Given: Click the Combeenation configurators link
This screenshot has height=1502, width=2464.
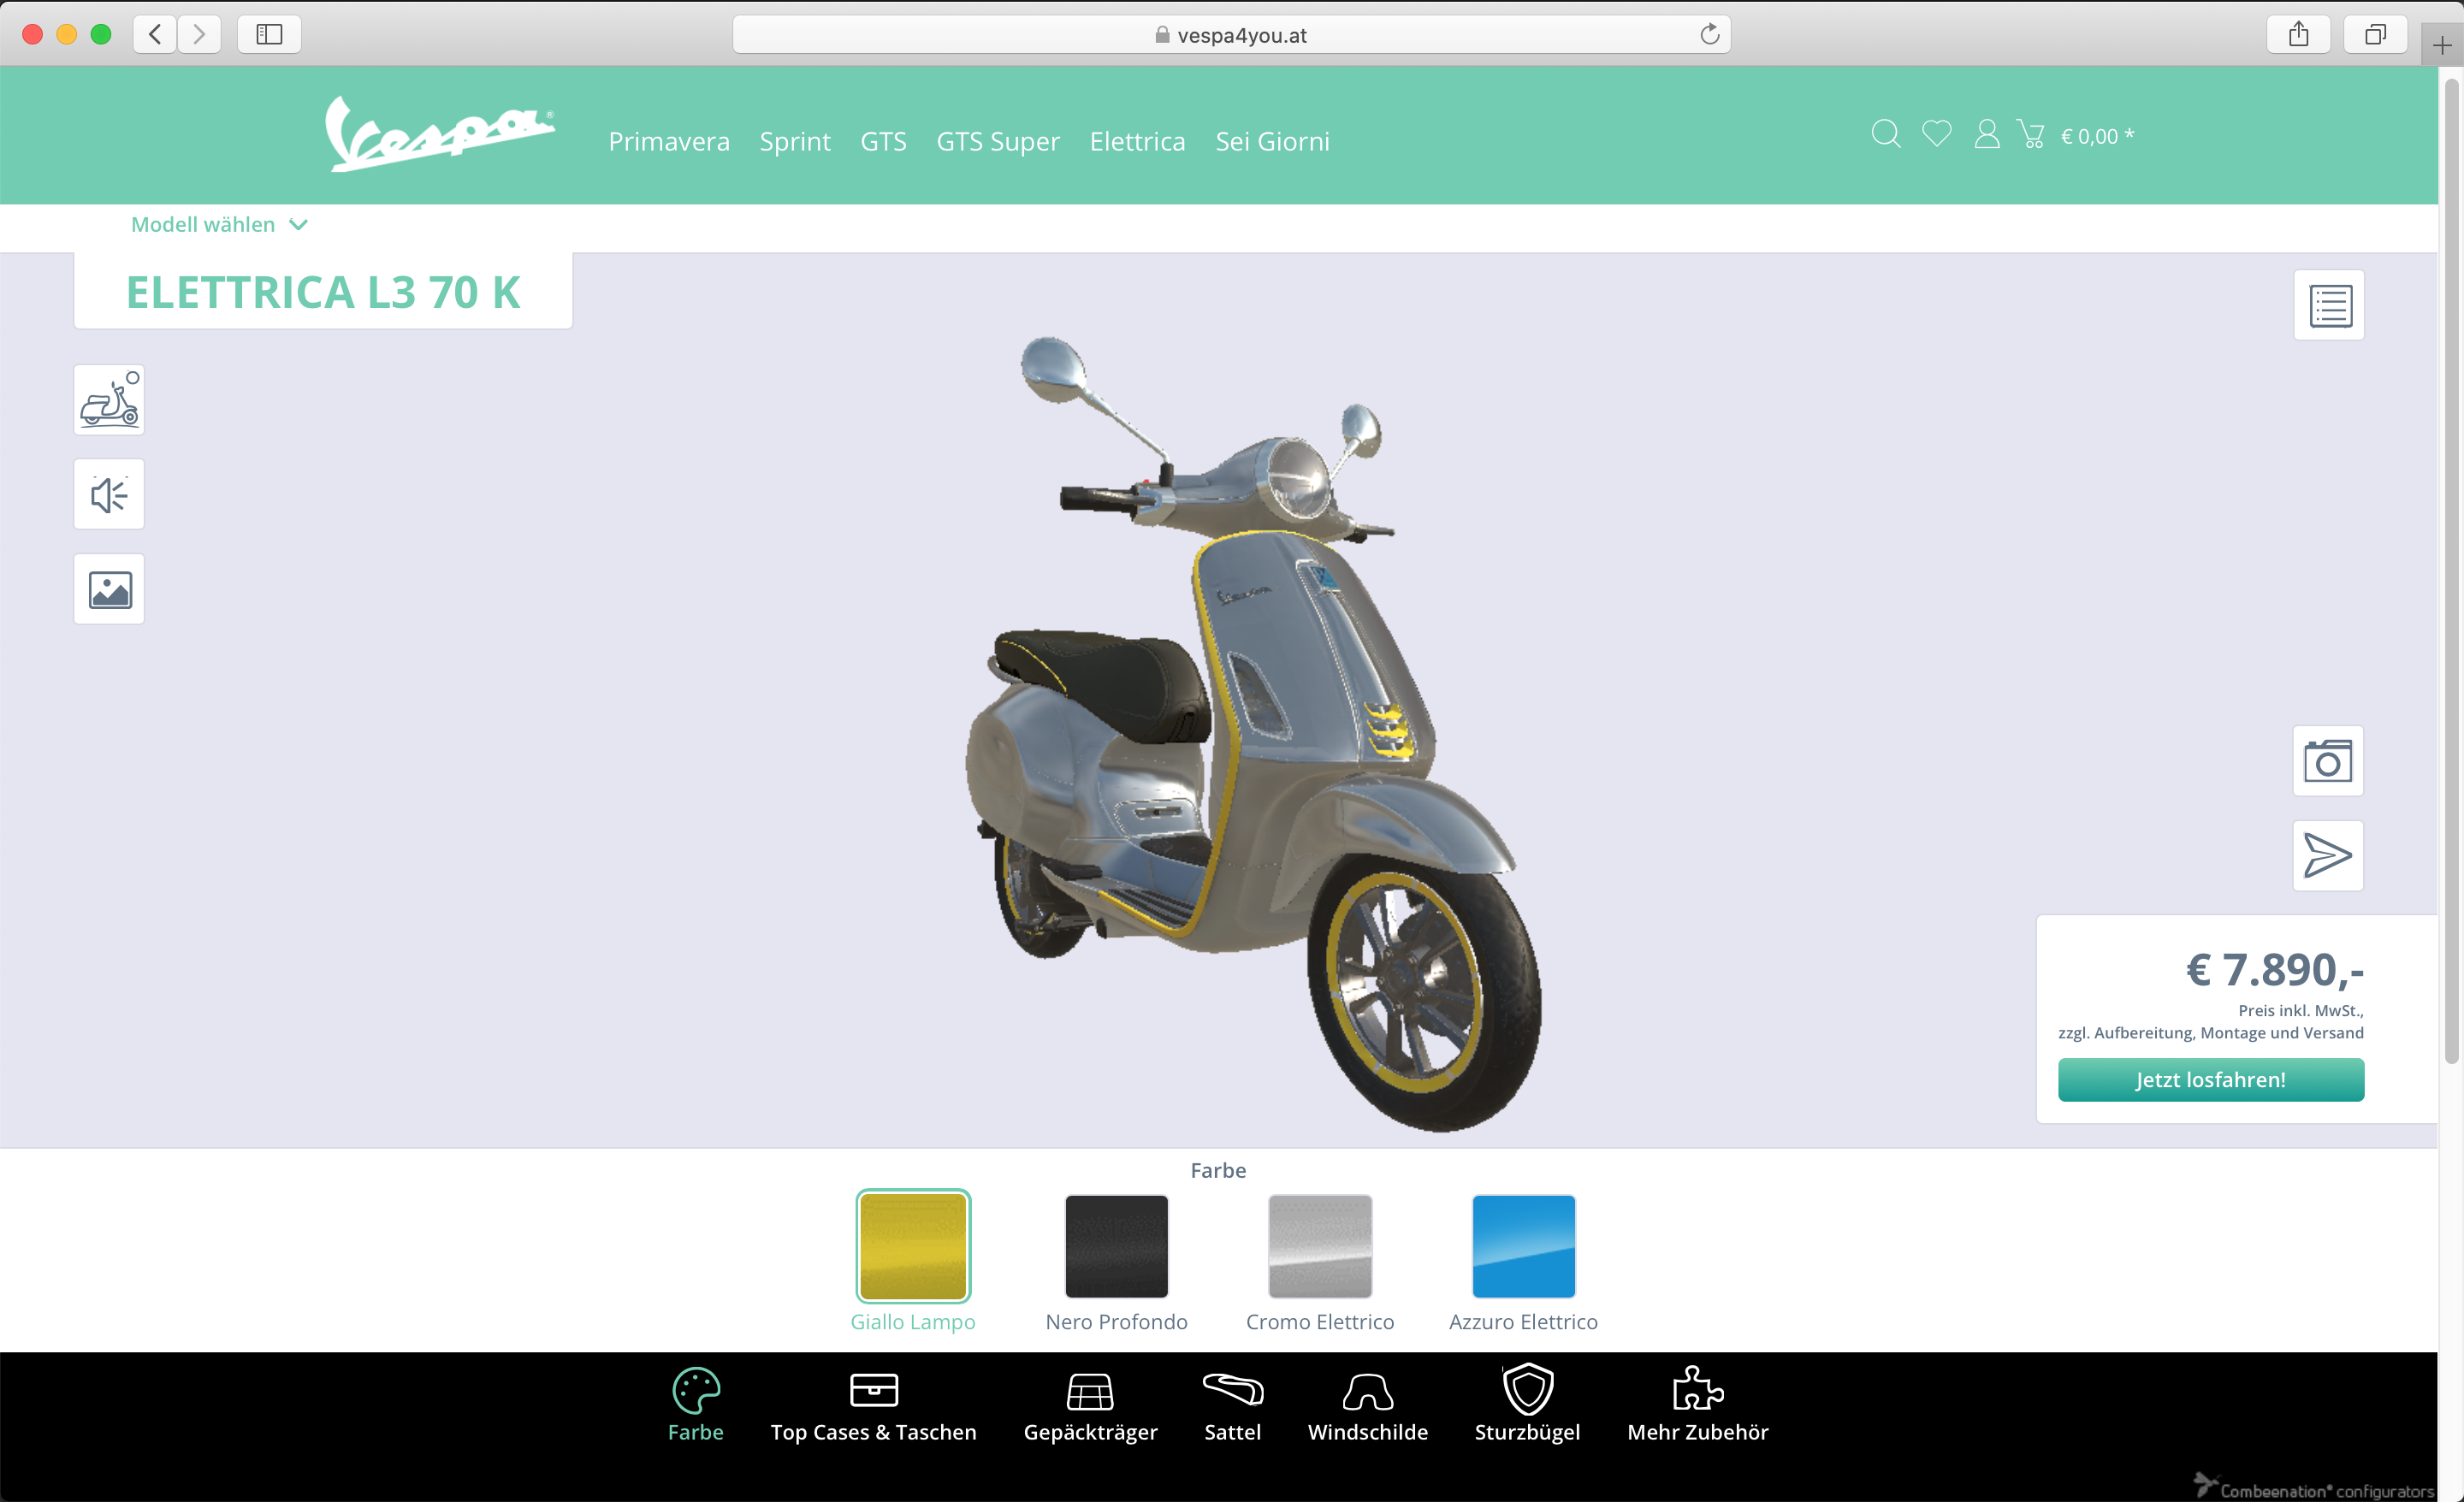Looking at the screenshot, I should (x=2314, y=1488).
